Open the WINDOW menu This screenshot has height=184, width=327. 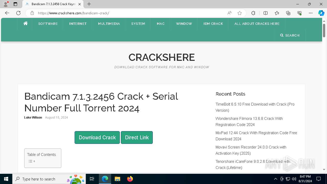[184, 24]
